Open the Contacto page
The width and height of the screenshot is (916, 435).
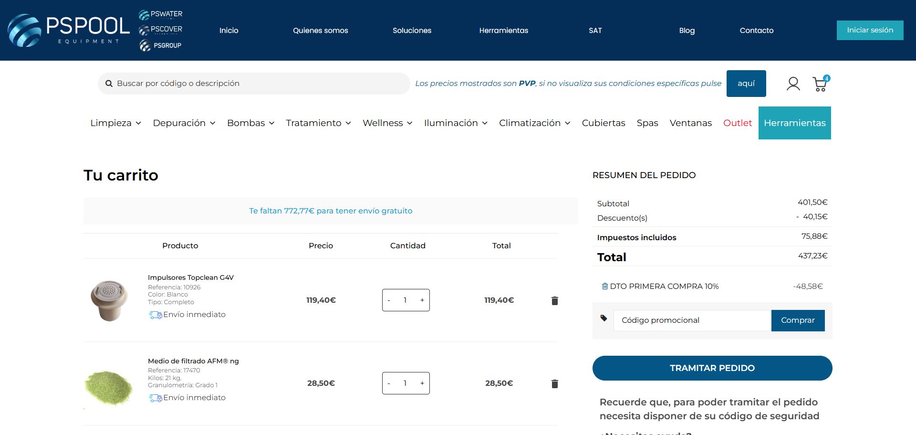point(757,31)
